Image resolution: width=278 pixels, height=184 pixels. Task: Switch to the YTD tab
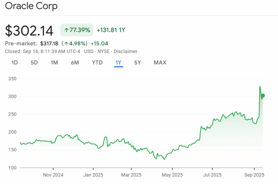pos(97,63)
